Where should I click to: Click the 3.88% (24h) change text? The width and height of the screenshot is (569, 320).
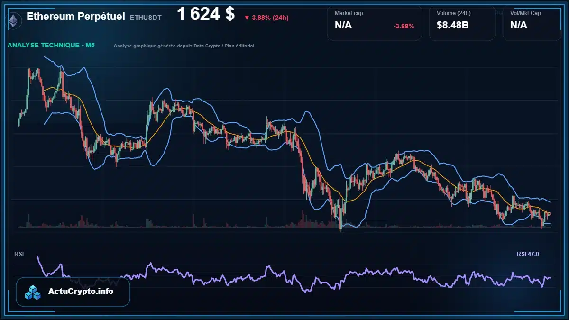pos(270,18)
